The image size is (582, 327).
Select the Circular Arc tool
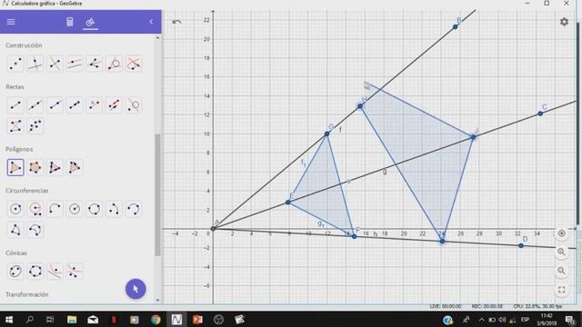(114, 209)
